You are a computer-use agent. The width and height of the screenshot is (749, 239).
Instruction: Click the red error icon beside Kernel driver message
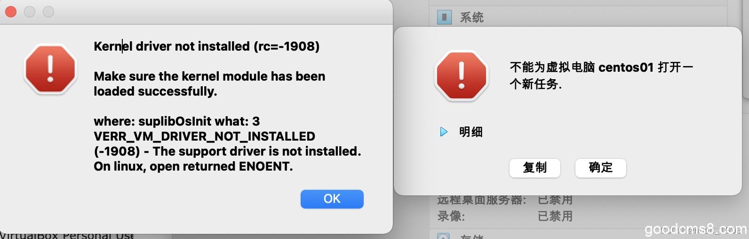[x=50, y=70]
